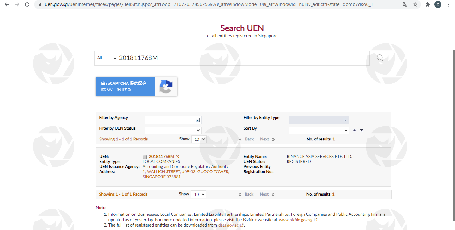Click into the UEN search text field

(x=243, y=58)
